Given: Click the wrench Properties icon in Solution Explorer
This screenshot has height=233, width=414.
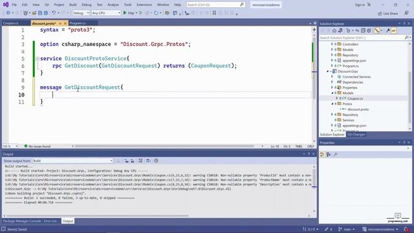Looking at the screenshot, I should (x=387, y=30).
